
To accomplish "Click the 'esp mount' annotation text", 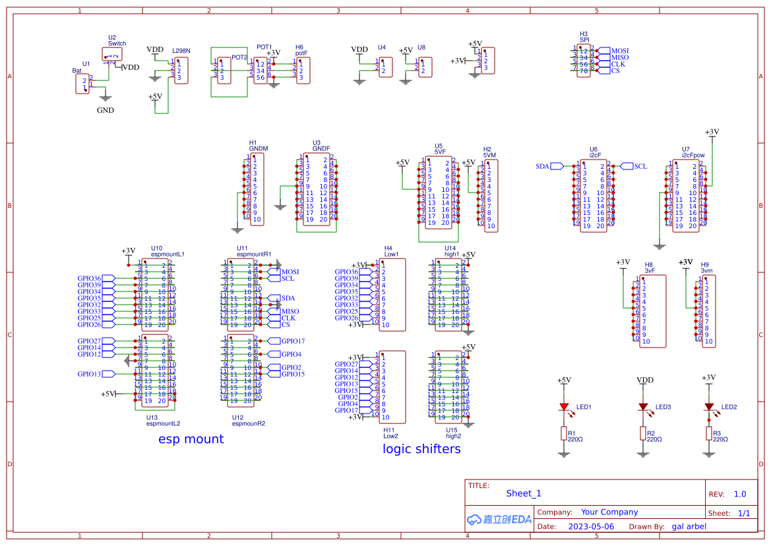I will click(x=191, y=439).
